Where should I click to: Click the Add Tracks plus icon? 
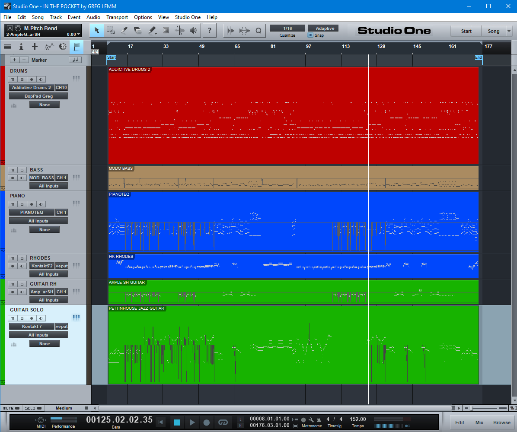(x=35, y=47)
